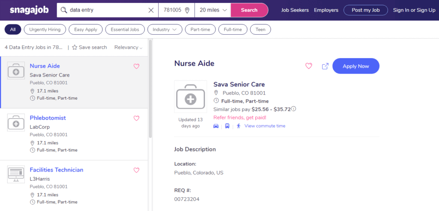439x211 pixels.
Task: Filter by Part-time jobs
Action: pyautogui.click(x=200, y=30)
